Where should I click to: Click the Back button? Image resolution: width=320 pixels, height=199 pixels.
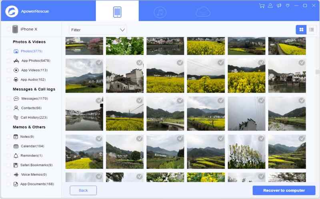point(83,190)
